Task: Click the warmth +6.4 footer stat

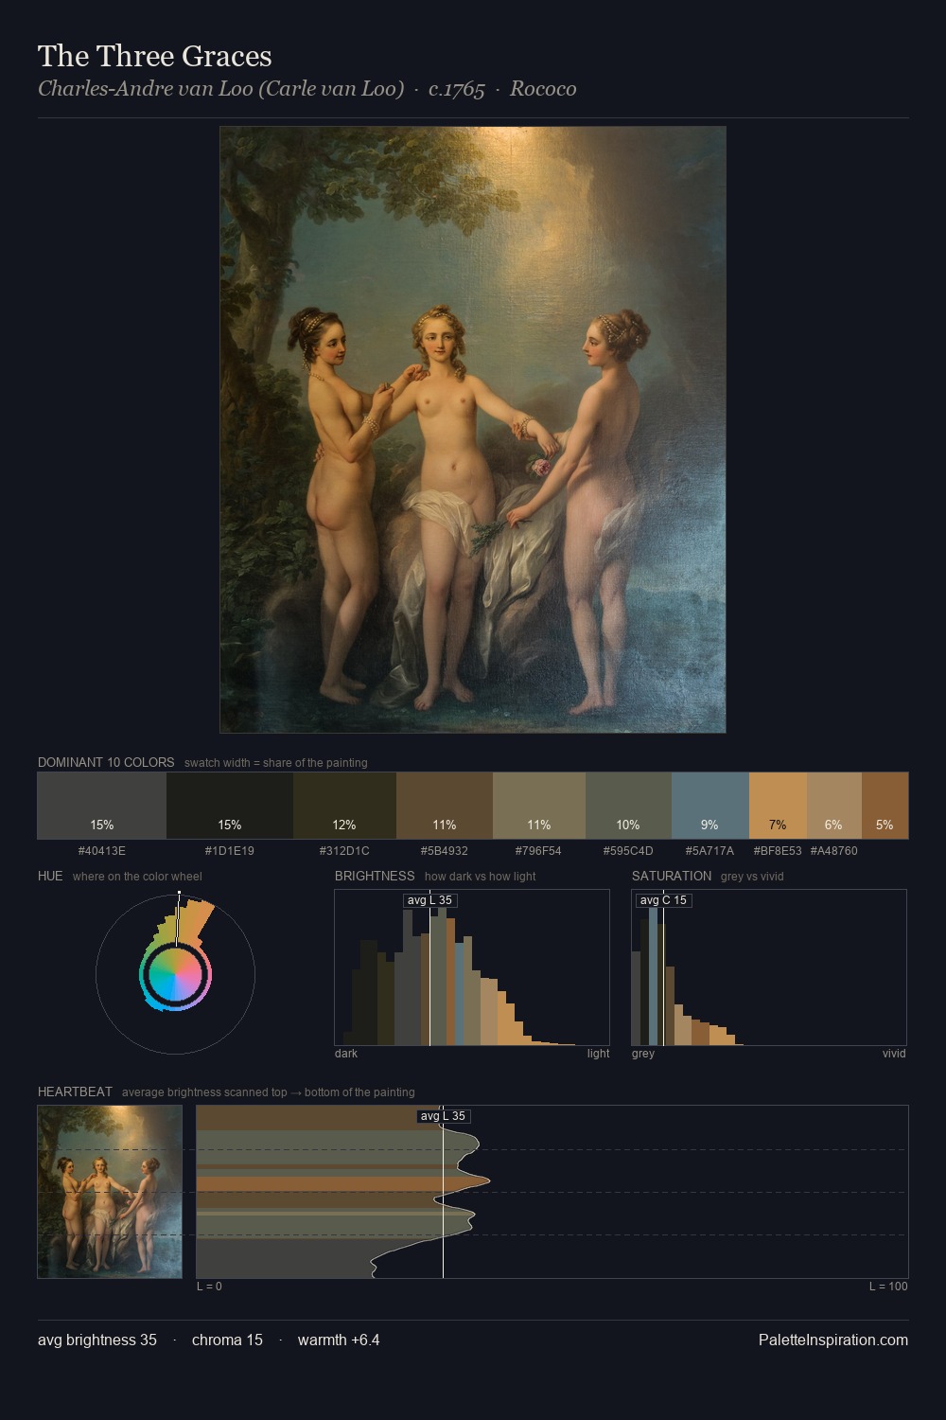Action: [x=339, y=1340]
